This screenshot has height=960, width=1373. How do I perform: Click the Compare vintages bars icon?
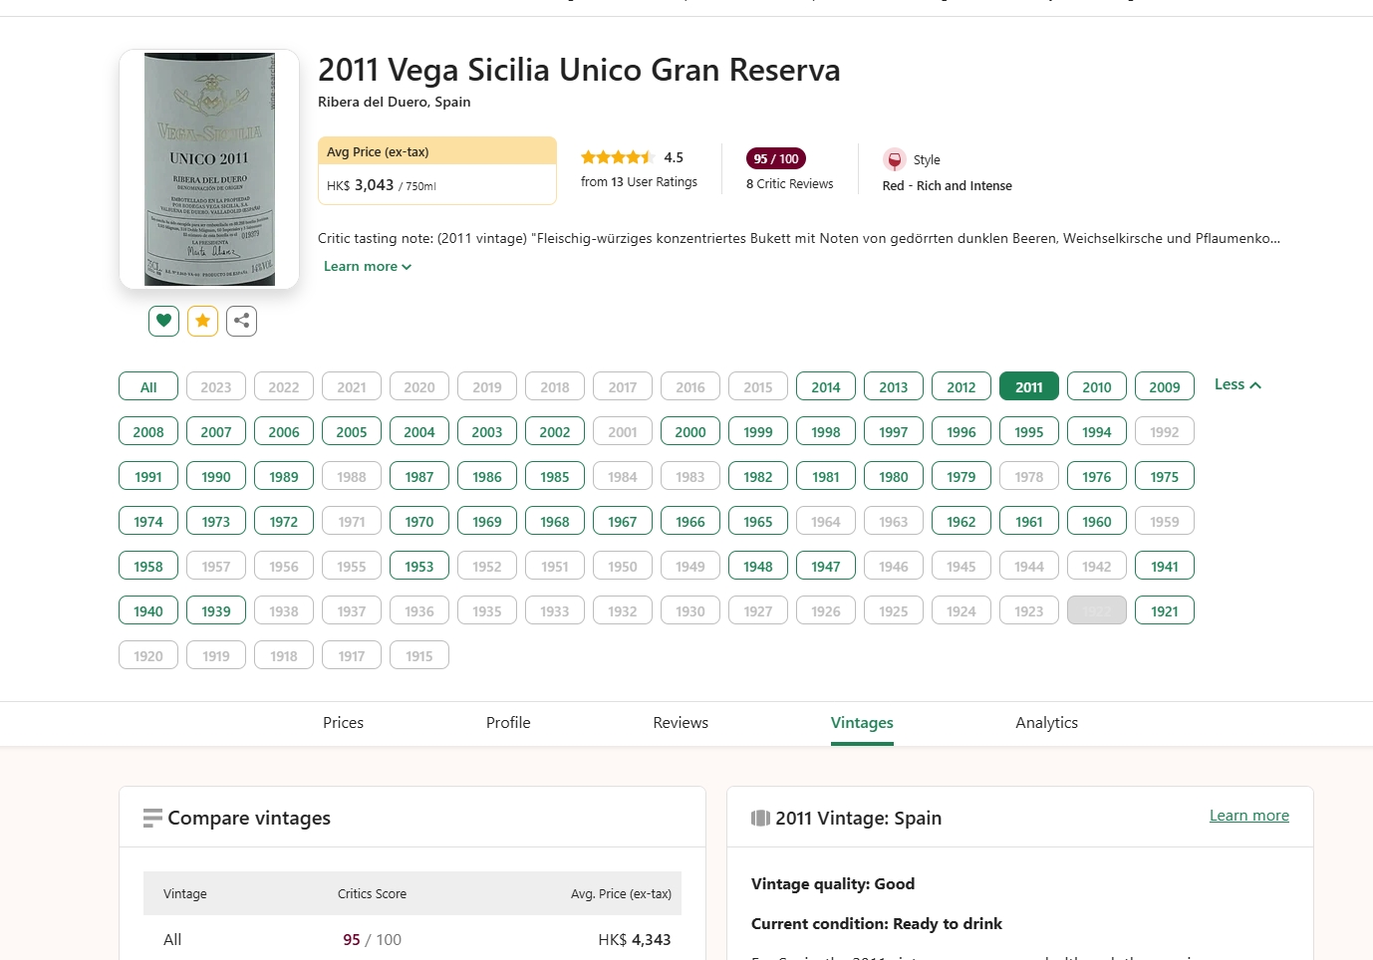[152, 818]
